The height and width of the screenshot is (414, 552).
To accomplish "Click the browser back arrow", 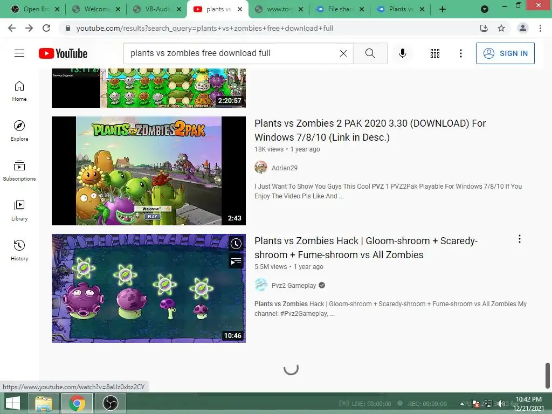I will coord(12,28).
